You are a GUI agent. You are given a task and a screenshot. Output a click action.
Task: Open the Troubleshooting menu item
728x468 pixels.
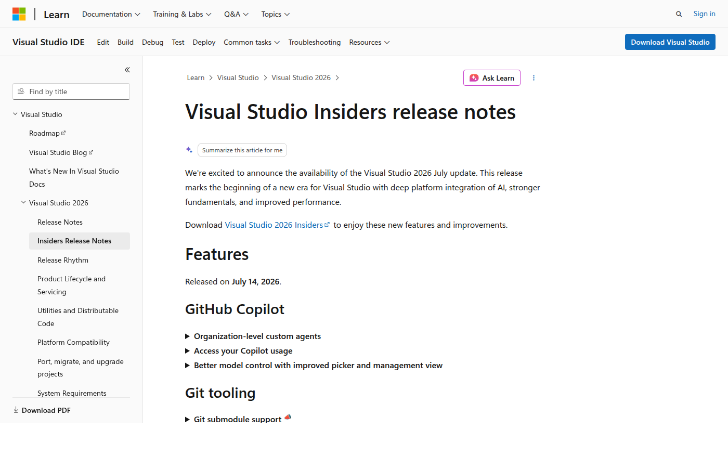click(x=315, y=42)
